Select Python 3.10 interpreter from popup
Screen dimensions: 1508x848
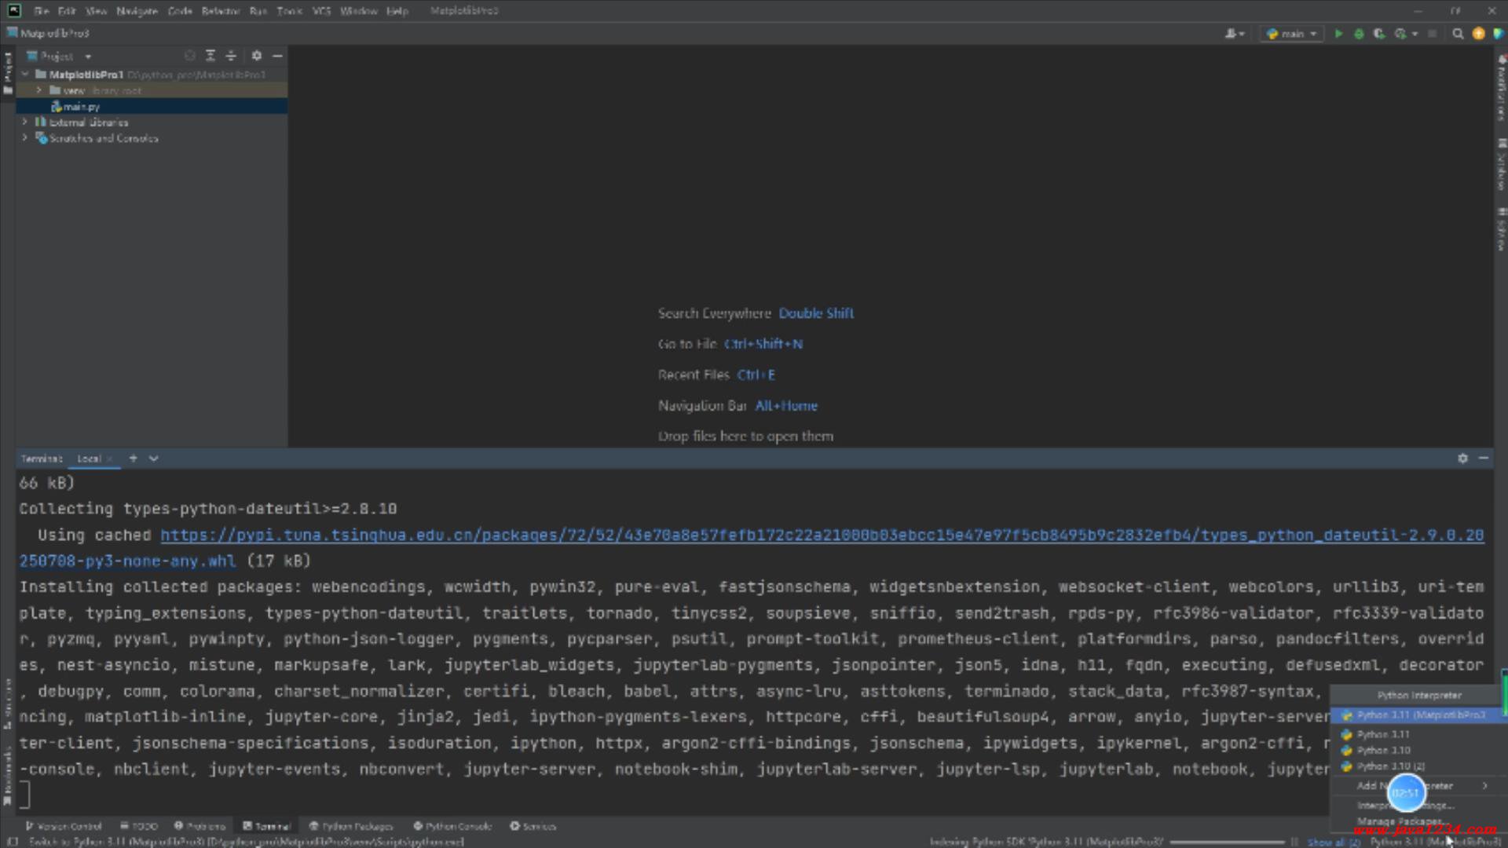tap(1383, 751)
